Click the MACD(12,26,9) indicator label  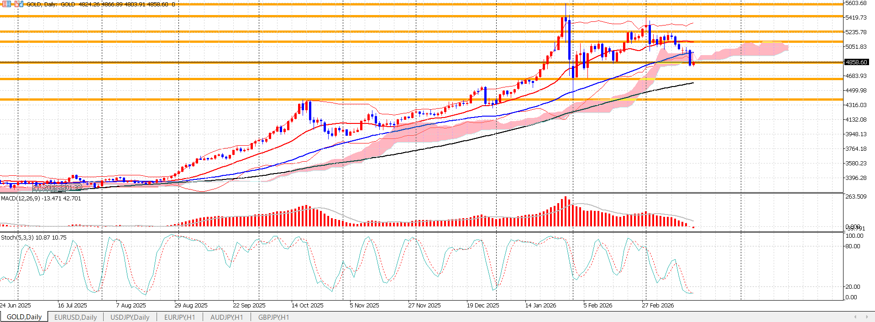tap(41, 199)
